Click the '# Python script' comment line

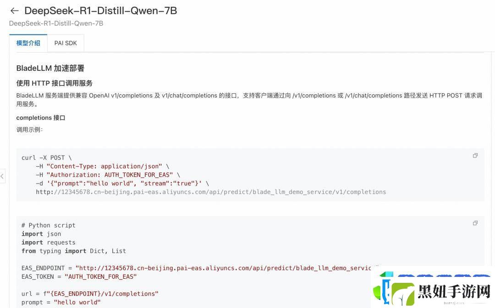pyautogui.click(x=48, y=226)
